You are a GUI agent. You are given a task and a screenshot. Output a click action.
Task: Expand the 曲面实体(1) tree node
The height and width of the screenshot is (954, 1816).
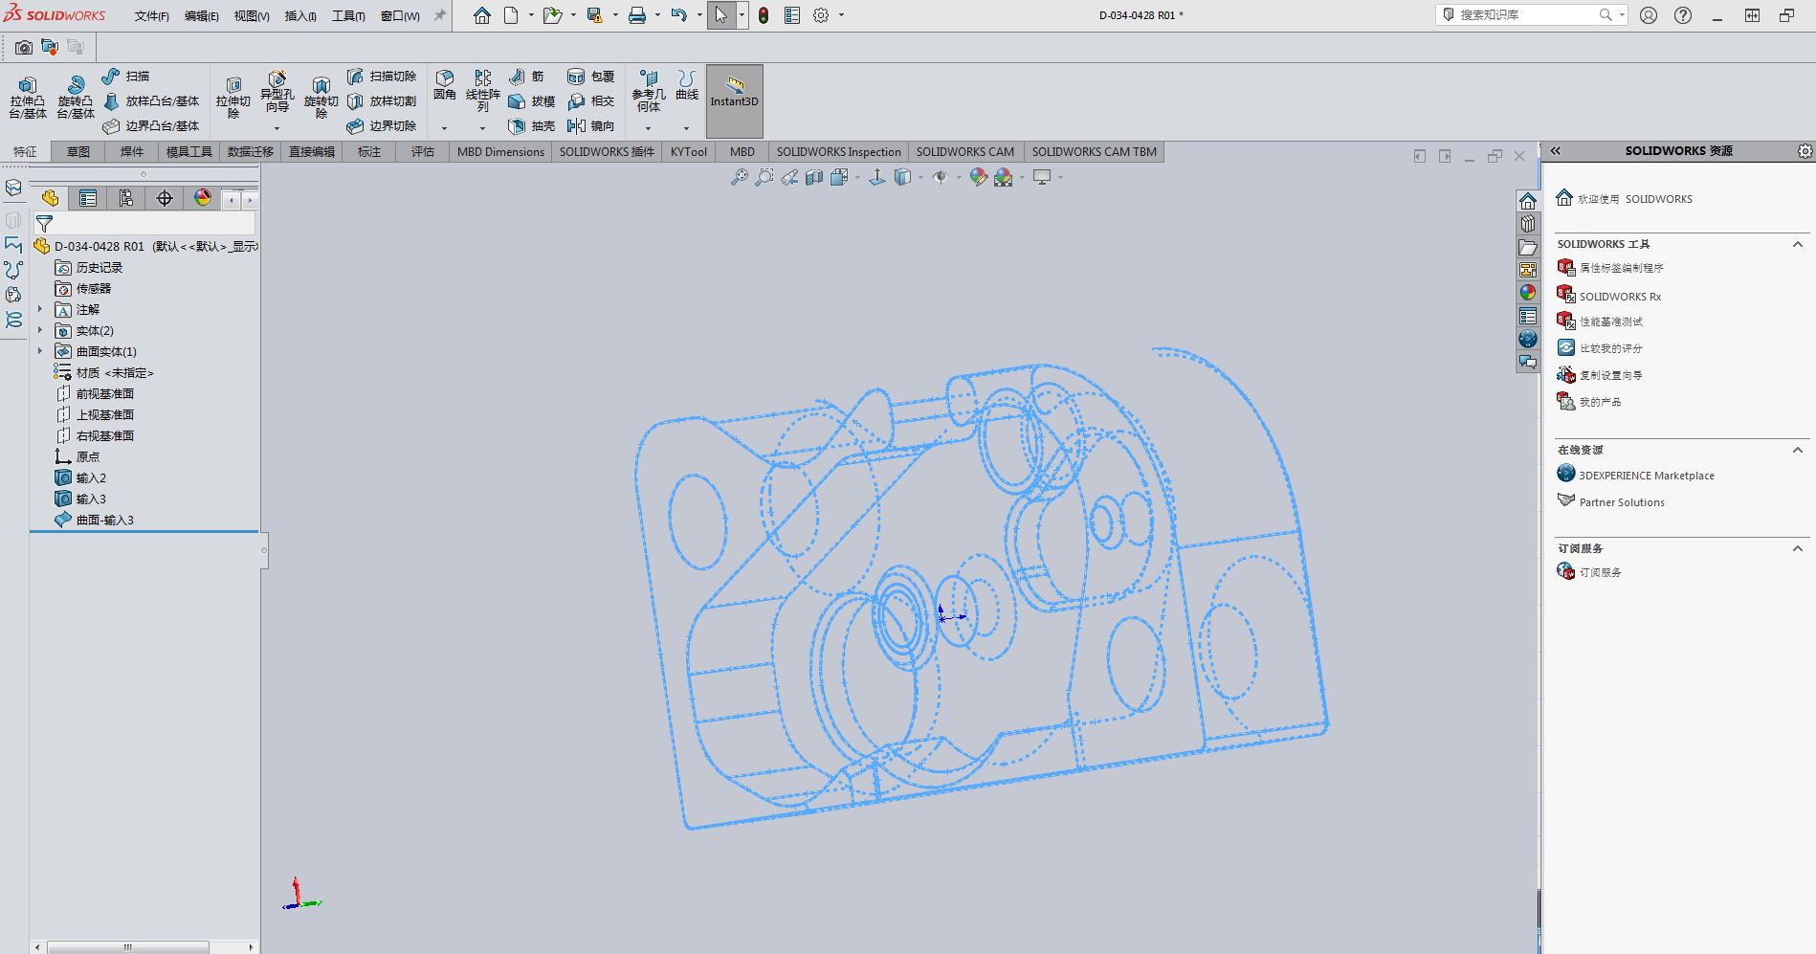(40, 351)
